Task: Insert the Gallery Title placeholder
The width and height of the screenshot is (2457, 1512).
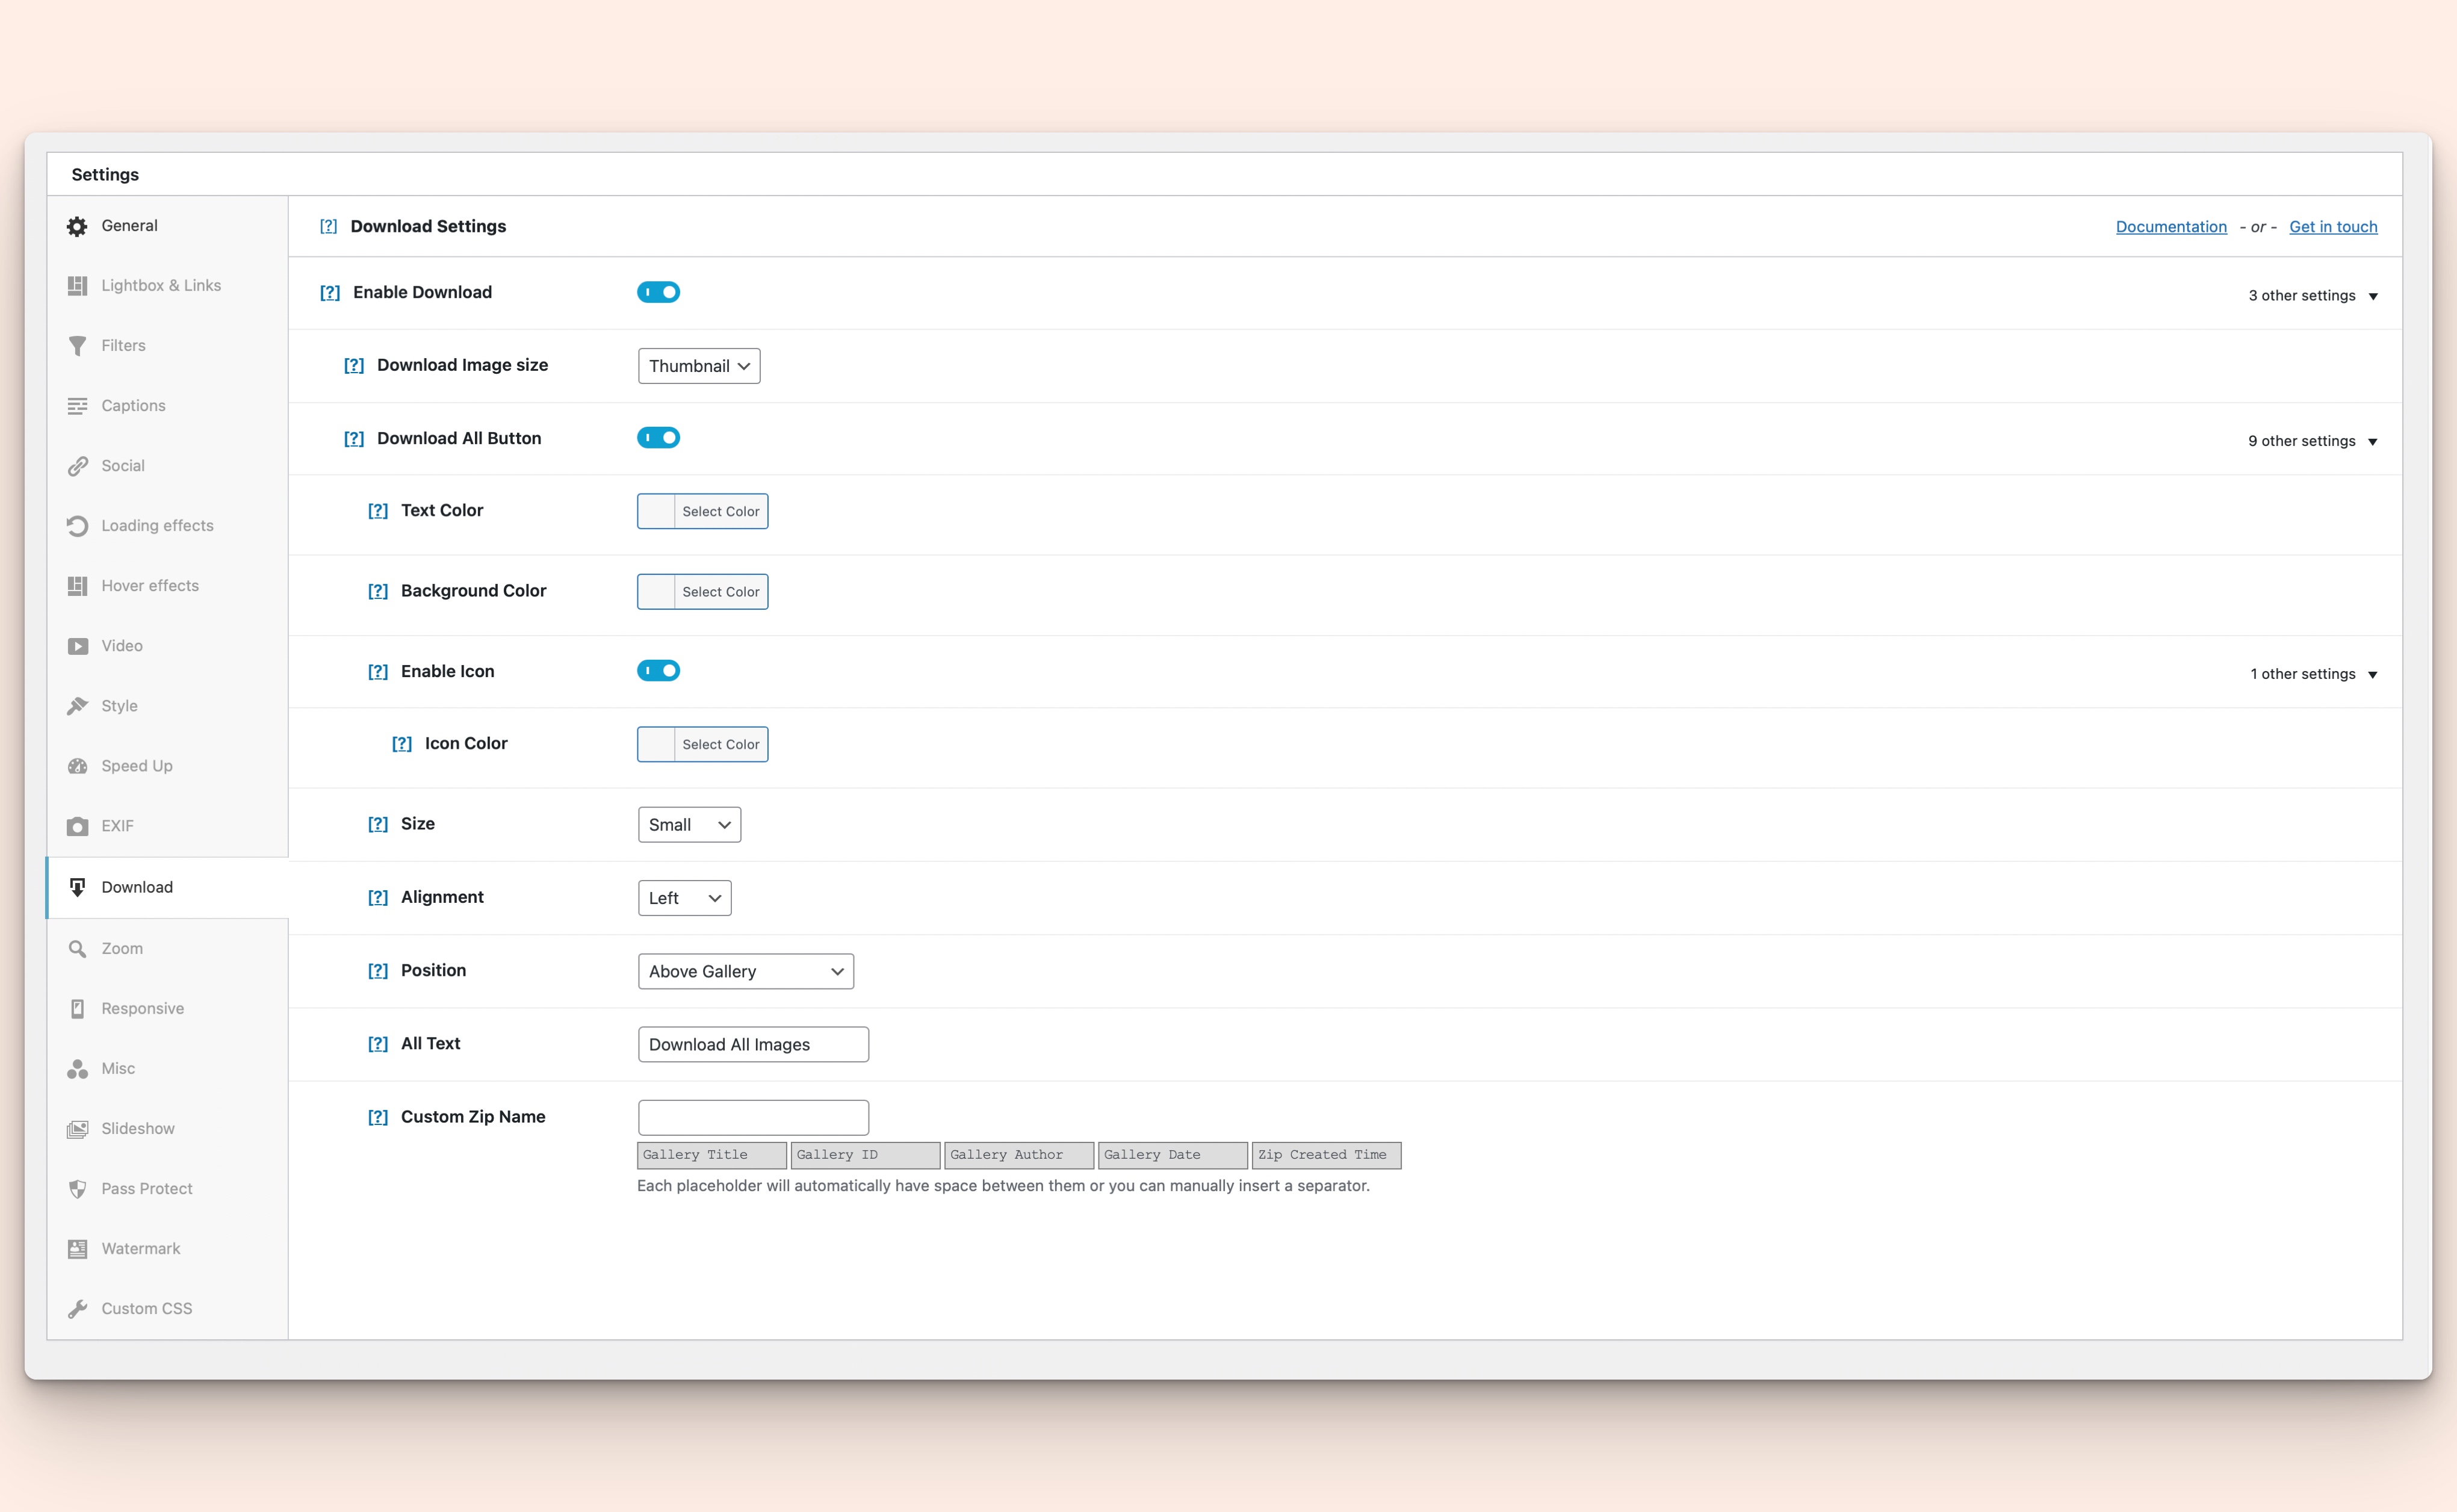Action: 712,1155
